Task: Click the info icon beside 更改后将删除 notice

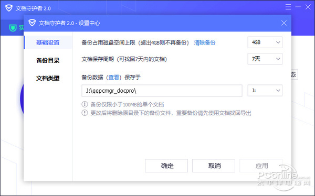Action: [85, 113]
